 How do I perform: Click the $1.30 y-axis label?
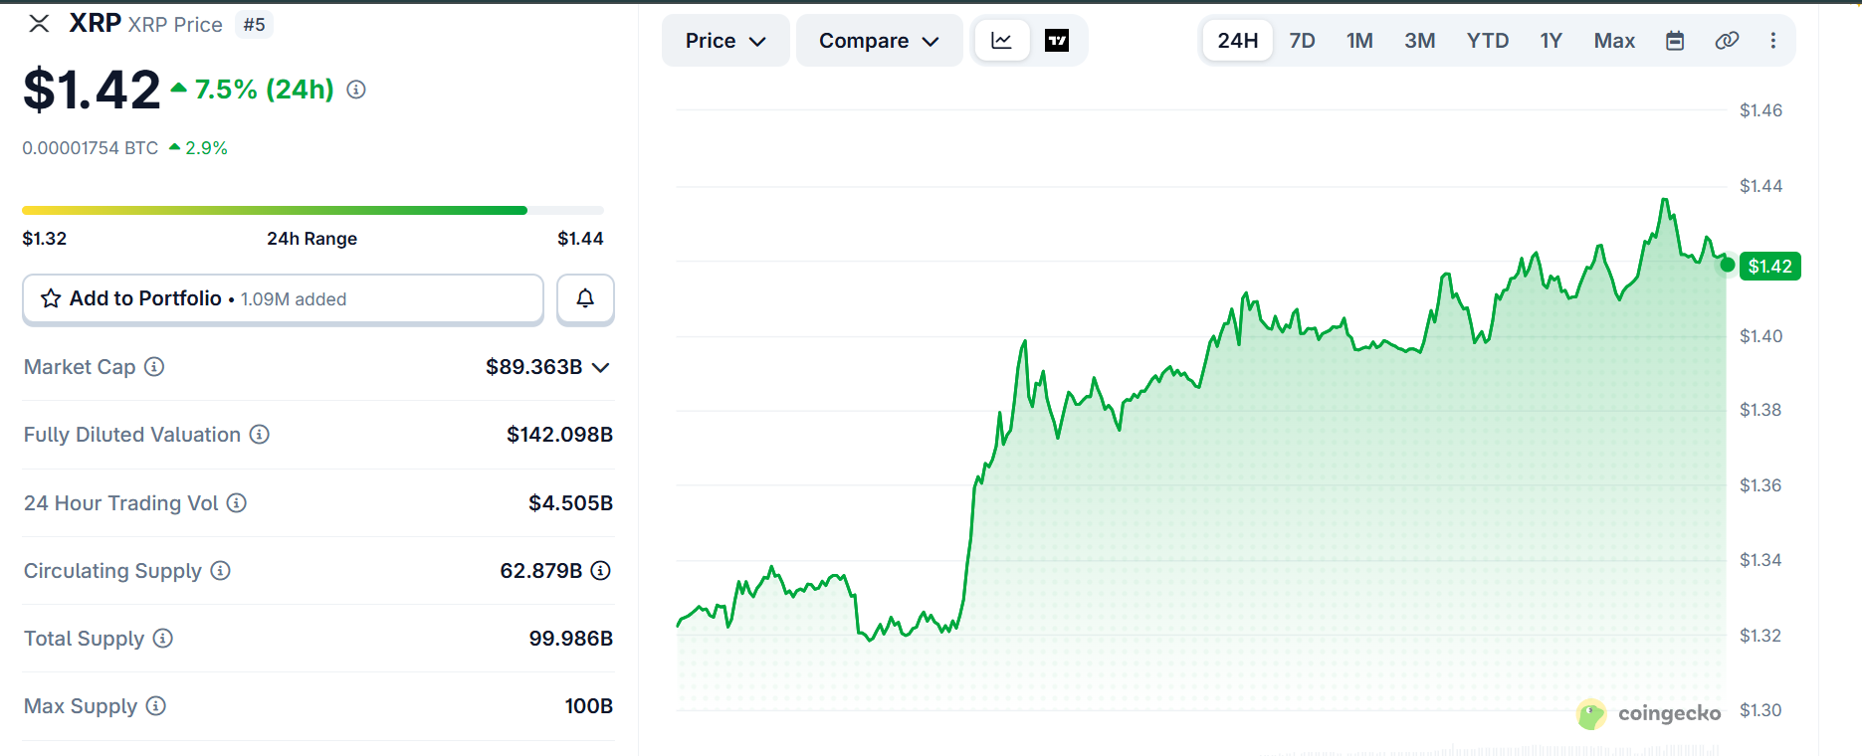(x=1760, y=710)
